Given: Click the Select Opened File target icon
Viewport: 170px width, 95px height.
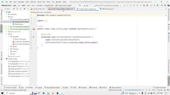Looking at the screenshot, I should [14, 9].
